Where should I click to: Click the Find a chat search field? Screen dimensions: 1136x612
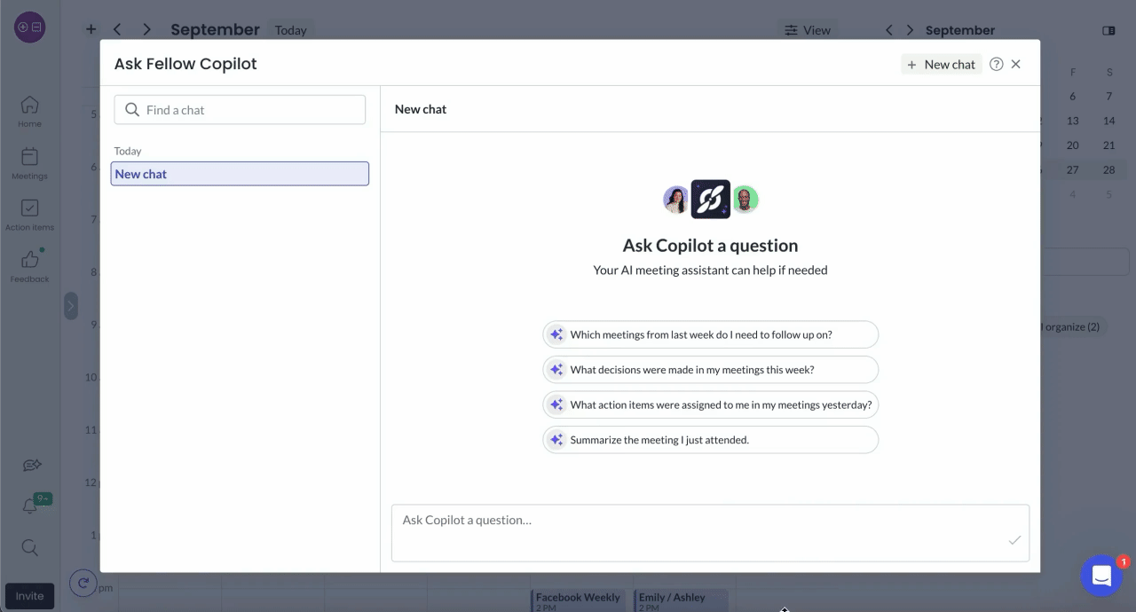pyautogui.click(x=240, y=110)
